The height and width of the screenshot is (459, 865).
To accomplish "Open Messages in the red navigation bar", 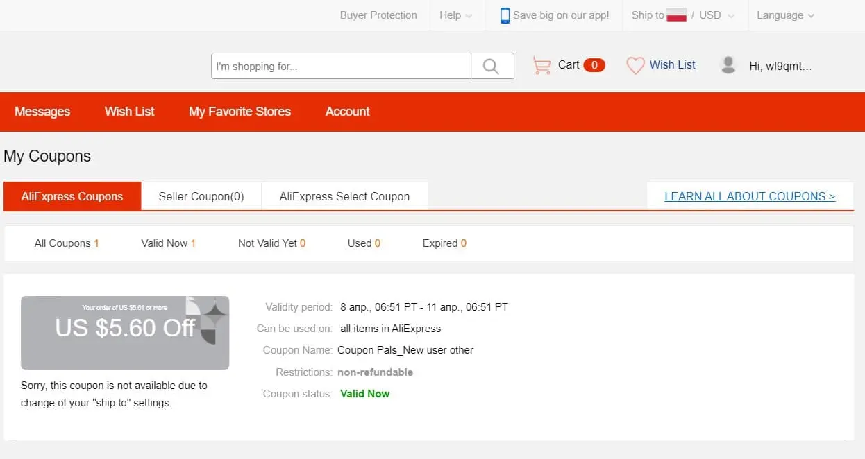I will (x=42, y=112).
